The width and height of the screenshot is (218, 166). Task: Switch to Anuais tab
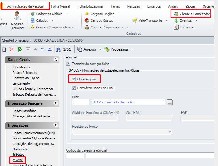[173, 6]
